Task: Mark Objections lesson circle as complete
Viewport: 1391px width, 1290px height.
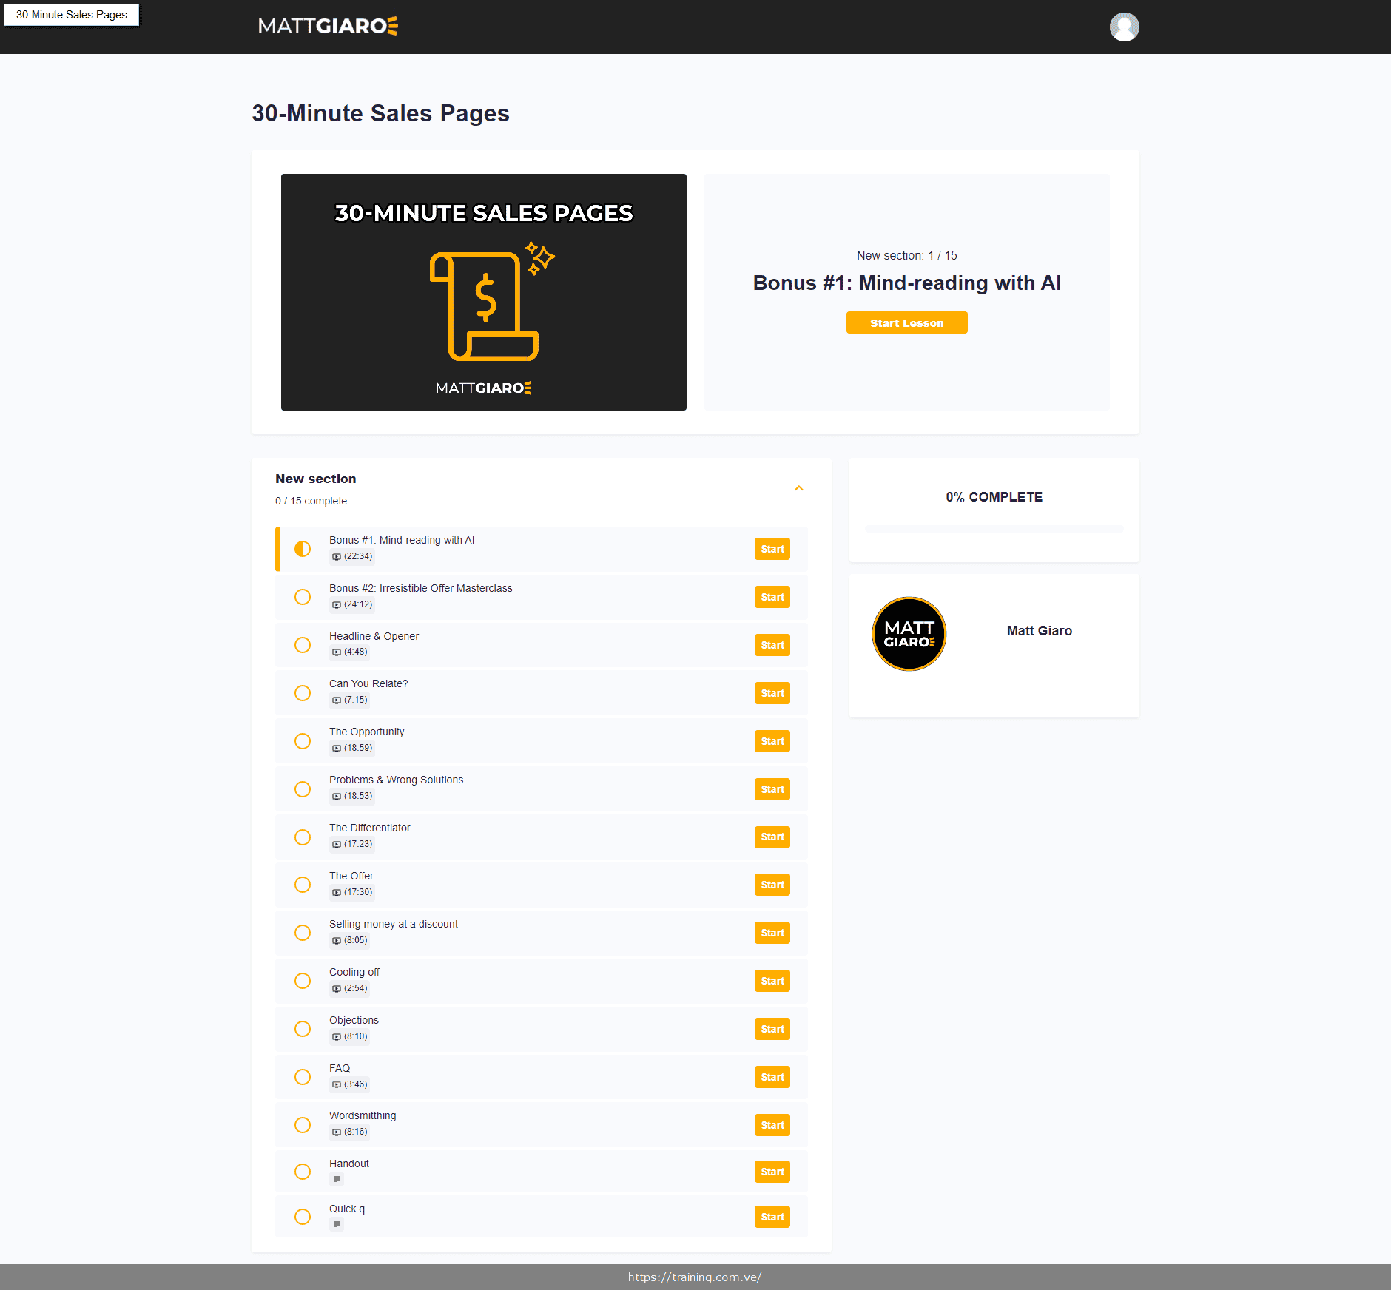Action: 303,1029
